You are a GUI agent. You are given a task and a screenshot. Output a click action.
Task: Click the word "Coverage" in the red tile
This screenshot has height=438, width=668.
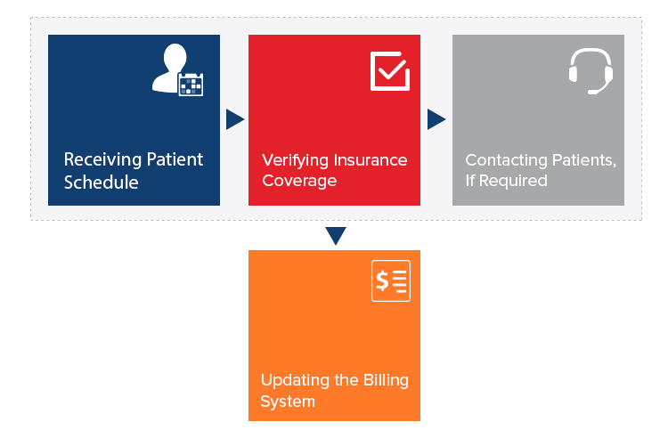(x=299, y=181)
